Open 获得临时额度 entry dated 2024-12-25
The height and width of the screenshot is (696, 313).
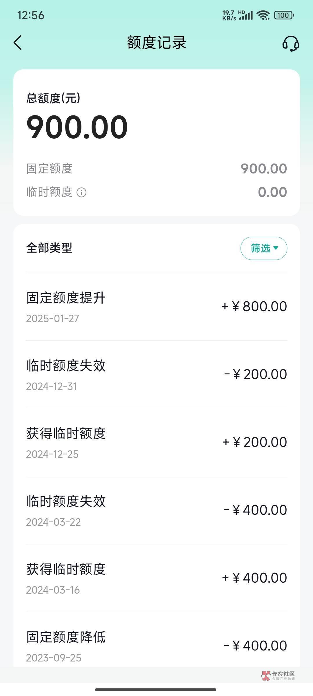(156, 443)
